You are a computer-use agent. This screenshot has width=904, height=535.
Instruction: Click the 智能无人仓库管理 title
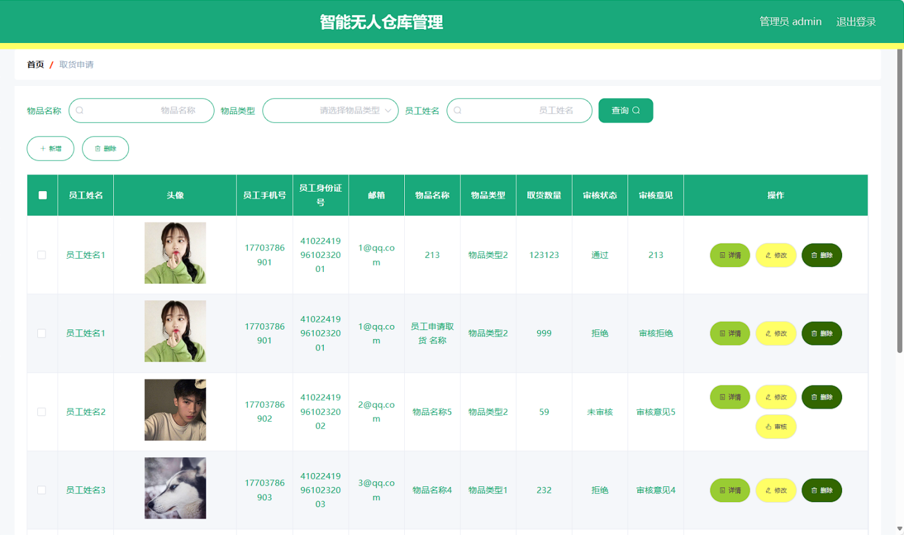(x=381, y=22)
